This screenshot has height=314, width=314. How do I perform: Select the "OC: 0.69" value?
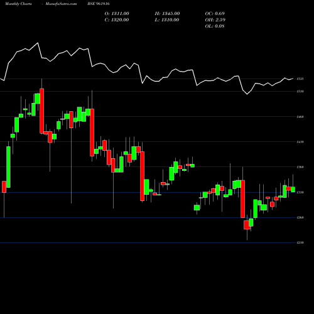click(x=215, y=14)
